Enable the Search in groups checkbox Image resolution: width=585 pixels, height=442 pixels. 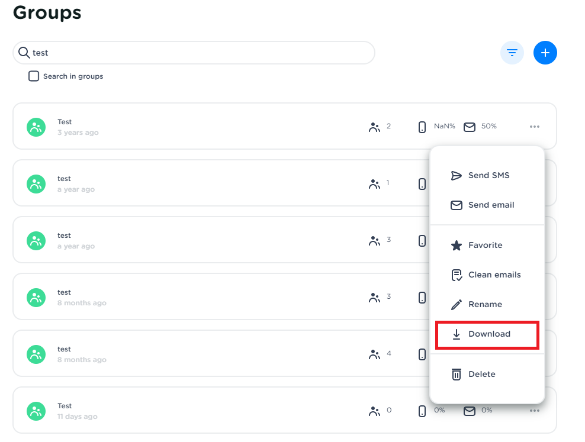click(34, 76)
